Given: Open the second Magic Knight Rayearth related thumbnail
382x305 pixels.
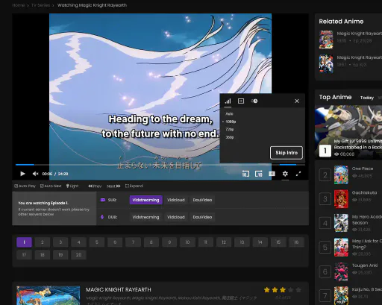Looking at the screenshot, I should pos(326,63).
